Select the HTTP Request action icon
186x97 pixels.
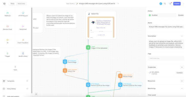pyautogui.click(x=23, y=13)
